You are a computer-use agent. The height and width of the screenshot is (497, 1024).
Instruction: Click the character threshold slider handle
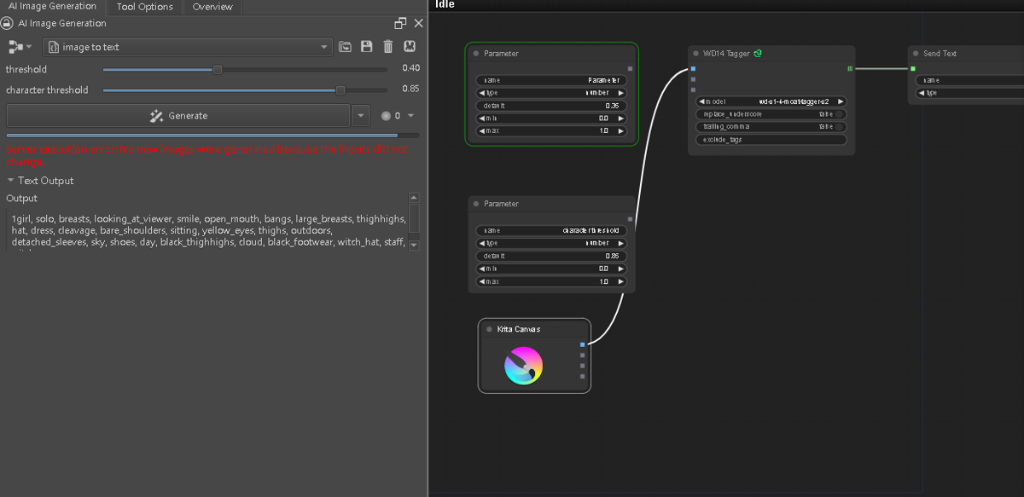(340, 89)
